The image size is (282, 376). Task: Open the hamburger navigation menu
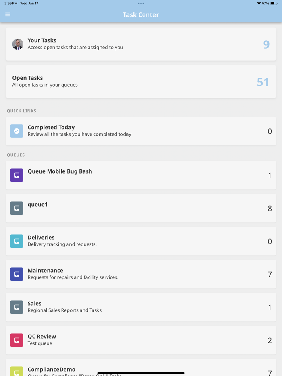8,14
